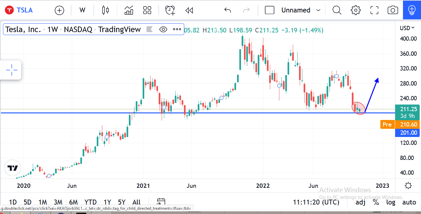Image resolution: width=421 pixels, height=214 pixels.
Task: Open chart settings gear
Action: pos(356,10)
